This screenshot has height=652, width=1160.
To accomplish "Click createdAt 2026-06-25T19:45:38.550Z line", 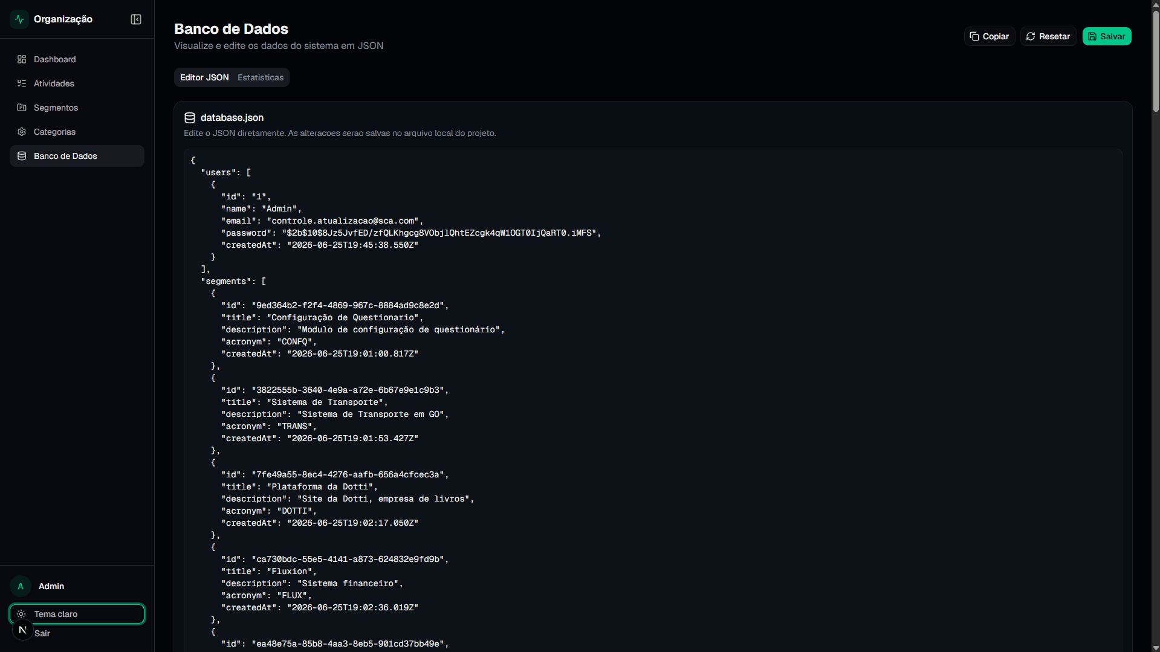I will coord(320,245).
